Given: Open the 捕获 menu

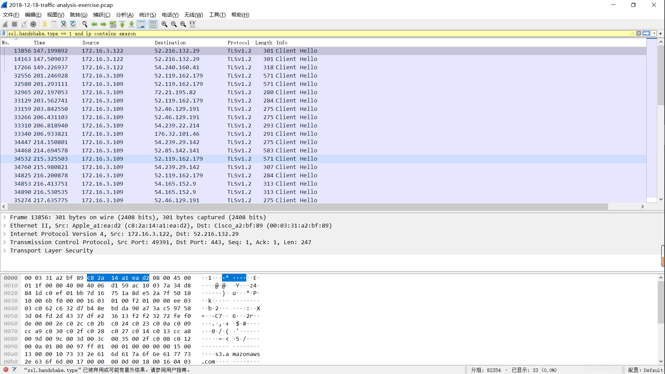Looking at the screenshot, I should pyautogui.click(x=100, y=15).
